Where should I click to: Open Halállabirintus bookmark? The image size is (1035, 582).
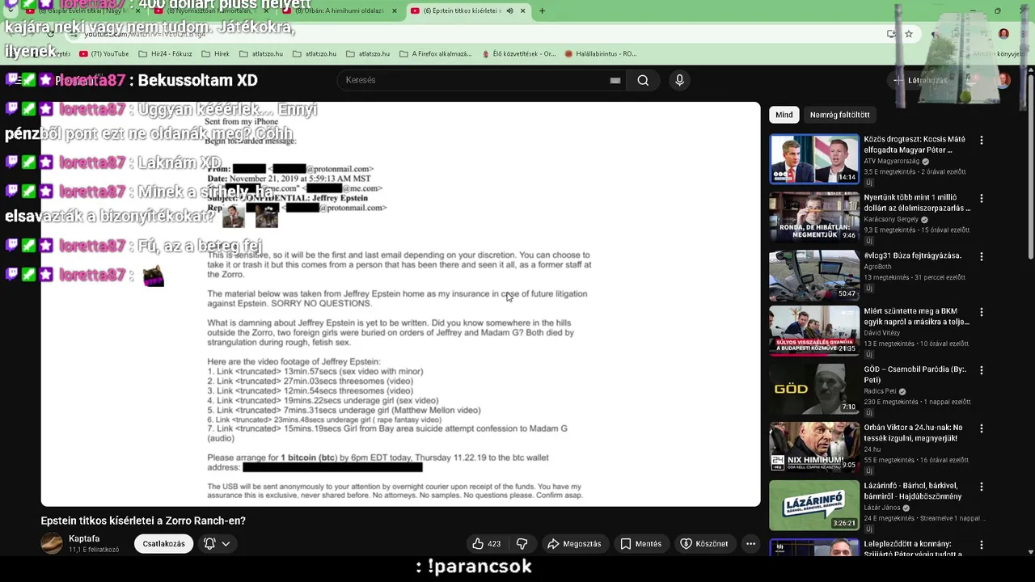[x=601, y=53]
